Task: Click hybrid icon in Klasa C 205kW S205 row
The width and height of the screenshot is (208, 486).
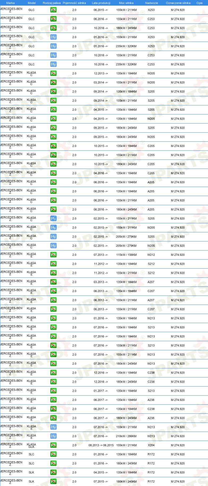Action: [x=53, y=237]
